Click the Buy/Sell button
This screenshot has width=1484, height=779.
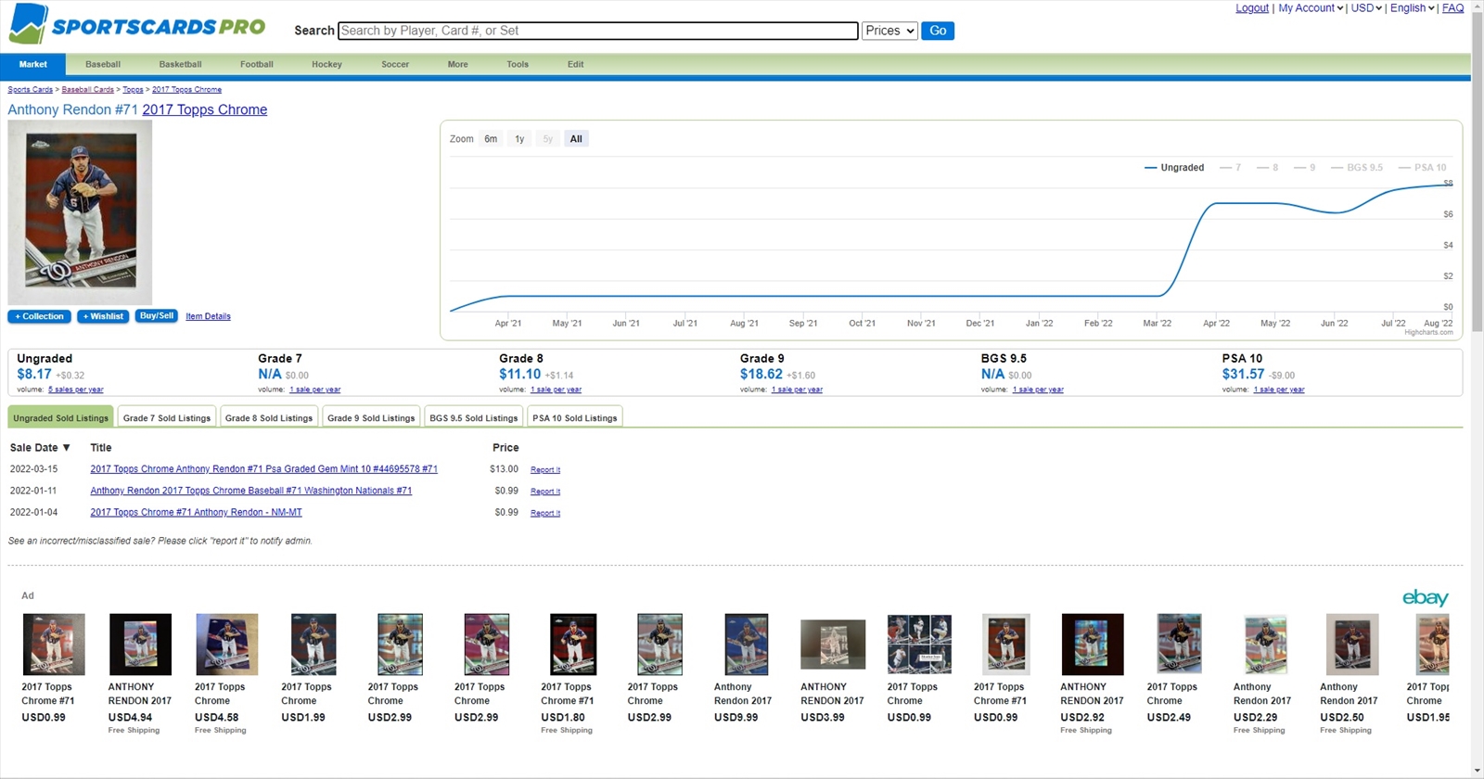156,316
